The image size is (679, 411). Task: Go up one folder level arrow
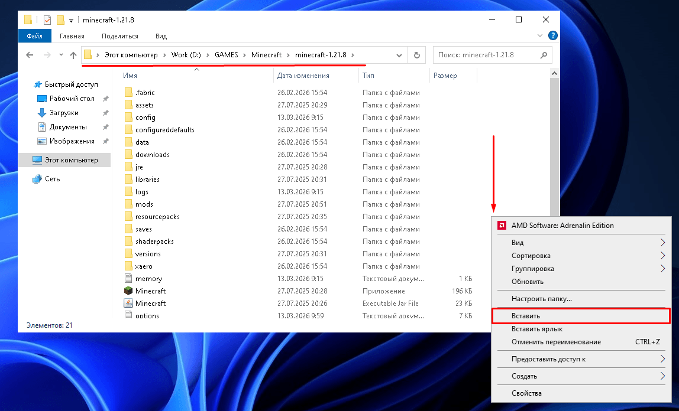[73, 55]
